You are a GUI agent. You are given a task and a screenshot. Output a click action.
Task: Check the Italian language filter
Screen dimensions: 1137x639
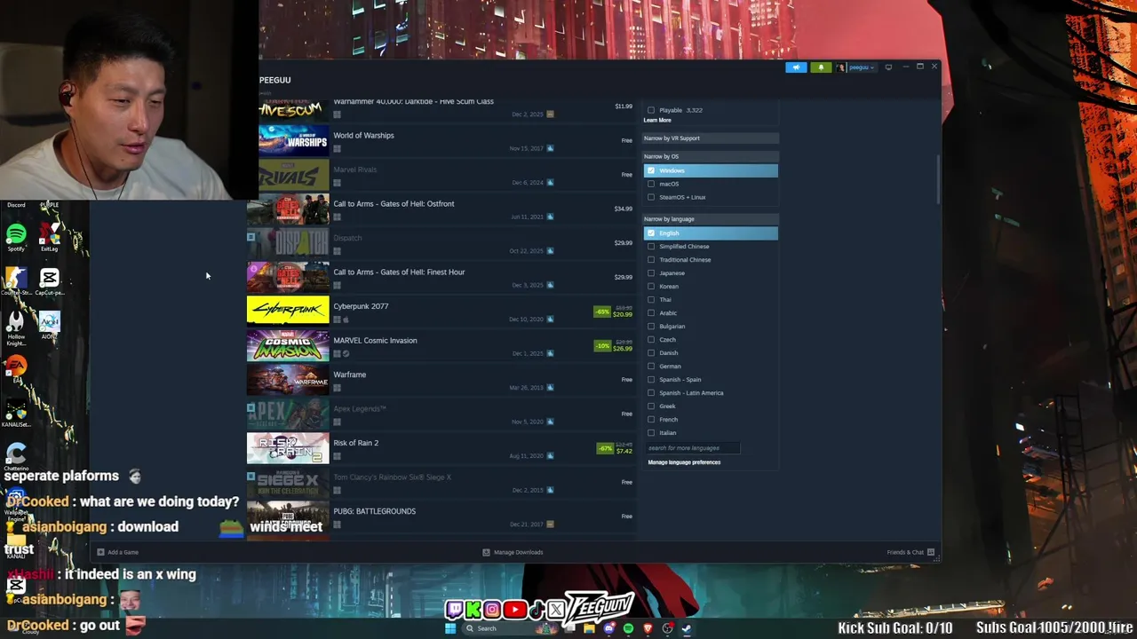point(651,433)
